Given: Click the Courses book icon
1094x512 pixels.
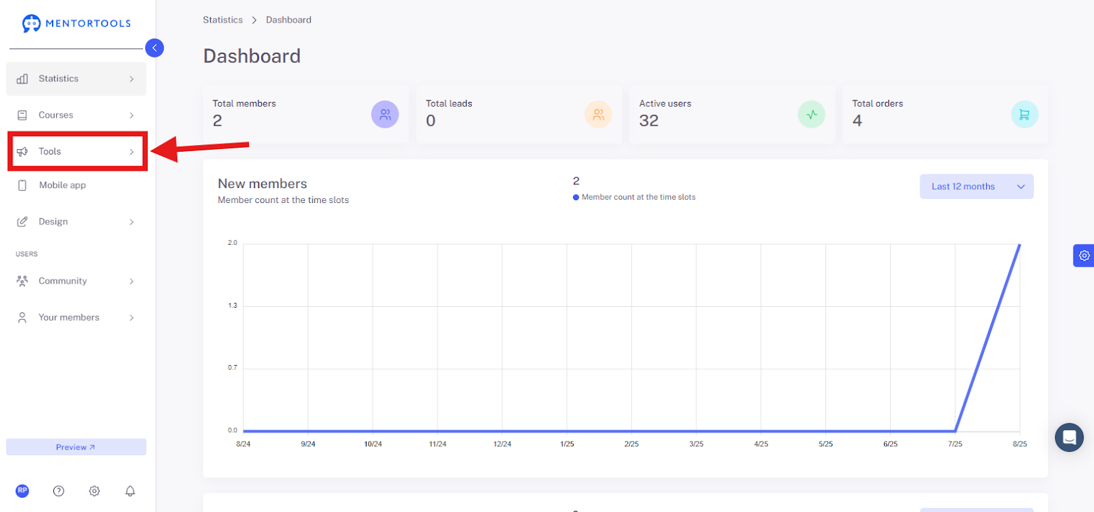Looking at the screenshot, I should point(23,116).
